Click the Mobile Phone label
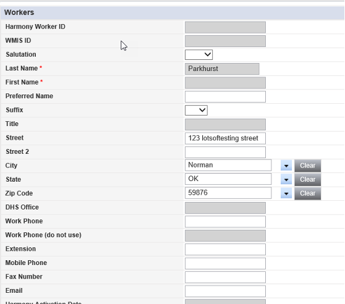The height and width of the screenshot is (304, 345). point(26,263)
